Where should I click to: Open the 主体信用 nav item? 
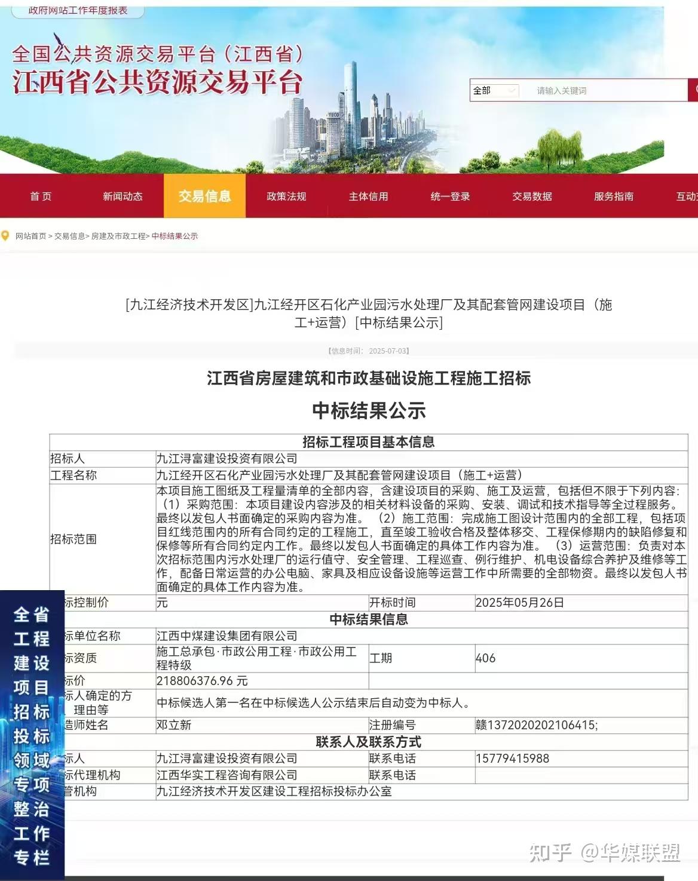click(368, 196)
